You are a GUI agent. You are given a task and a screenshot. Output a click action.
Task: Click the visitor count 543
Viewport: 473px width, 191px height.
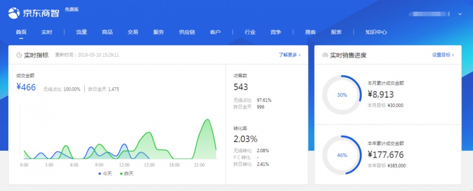(x=241, y=87)
